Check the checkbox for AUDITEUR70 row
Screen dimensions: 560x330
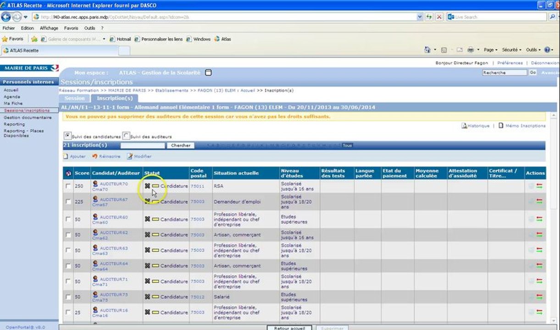(x=68, y=186)
